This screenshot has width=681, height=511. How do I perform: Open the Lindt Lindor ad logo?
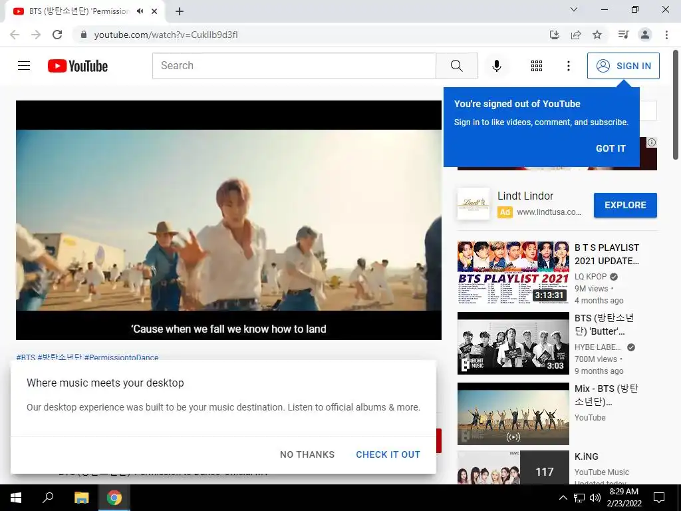pyautogui.click(x=473, y=204)
